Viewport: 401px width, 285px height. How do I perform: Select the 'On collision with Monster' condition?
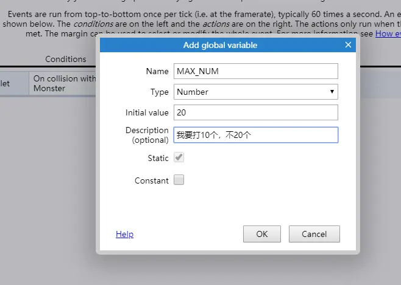point(64,83)
